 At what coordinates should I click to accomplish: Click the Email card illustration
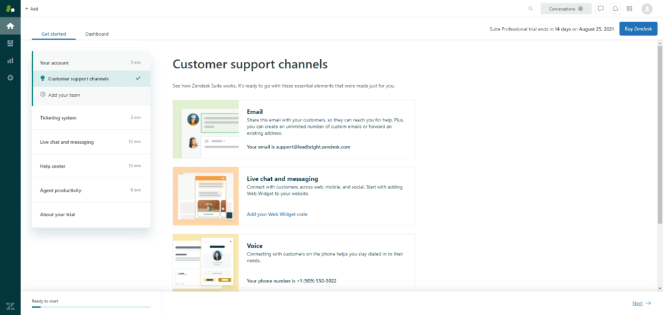click(x=206, y=129)
